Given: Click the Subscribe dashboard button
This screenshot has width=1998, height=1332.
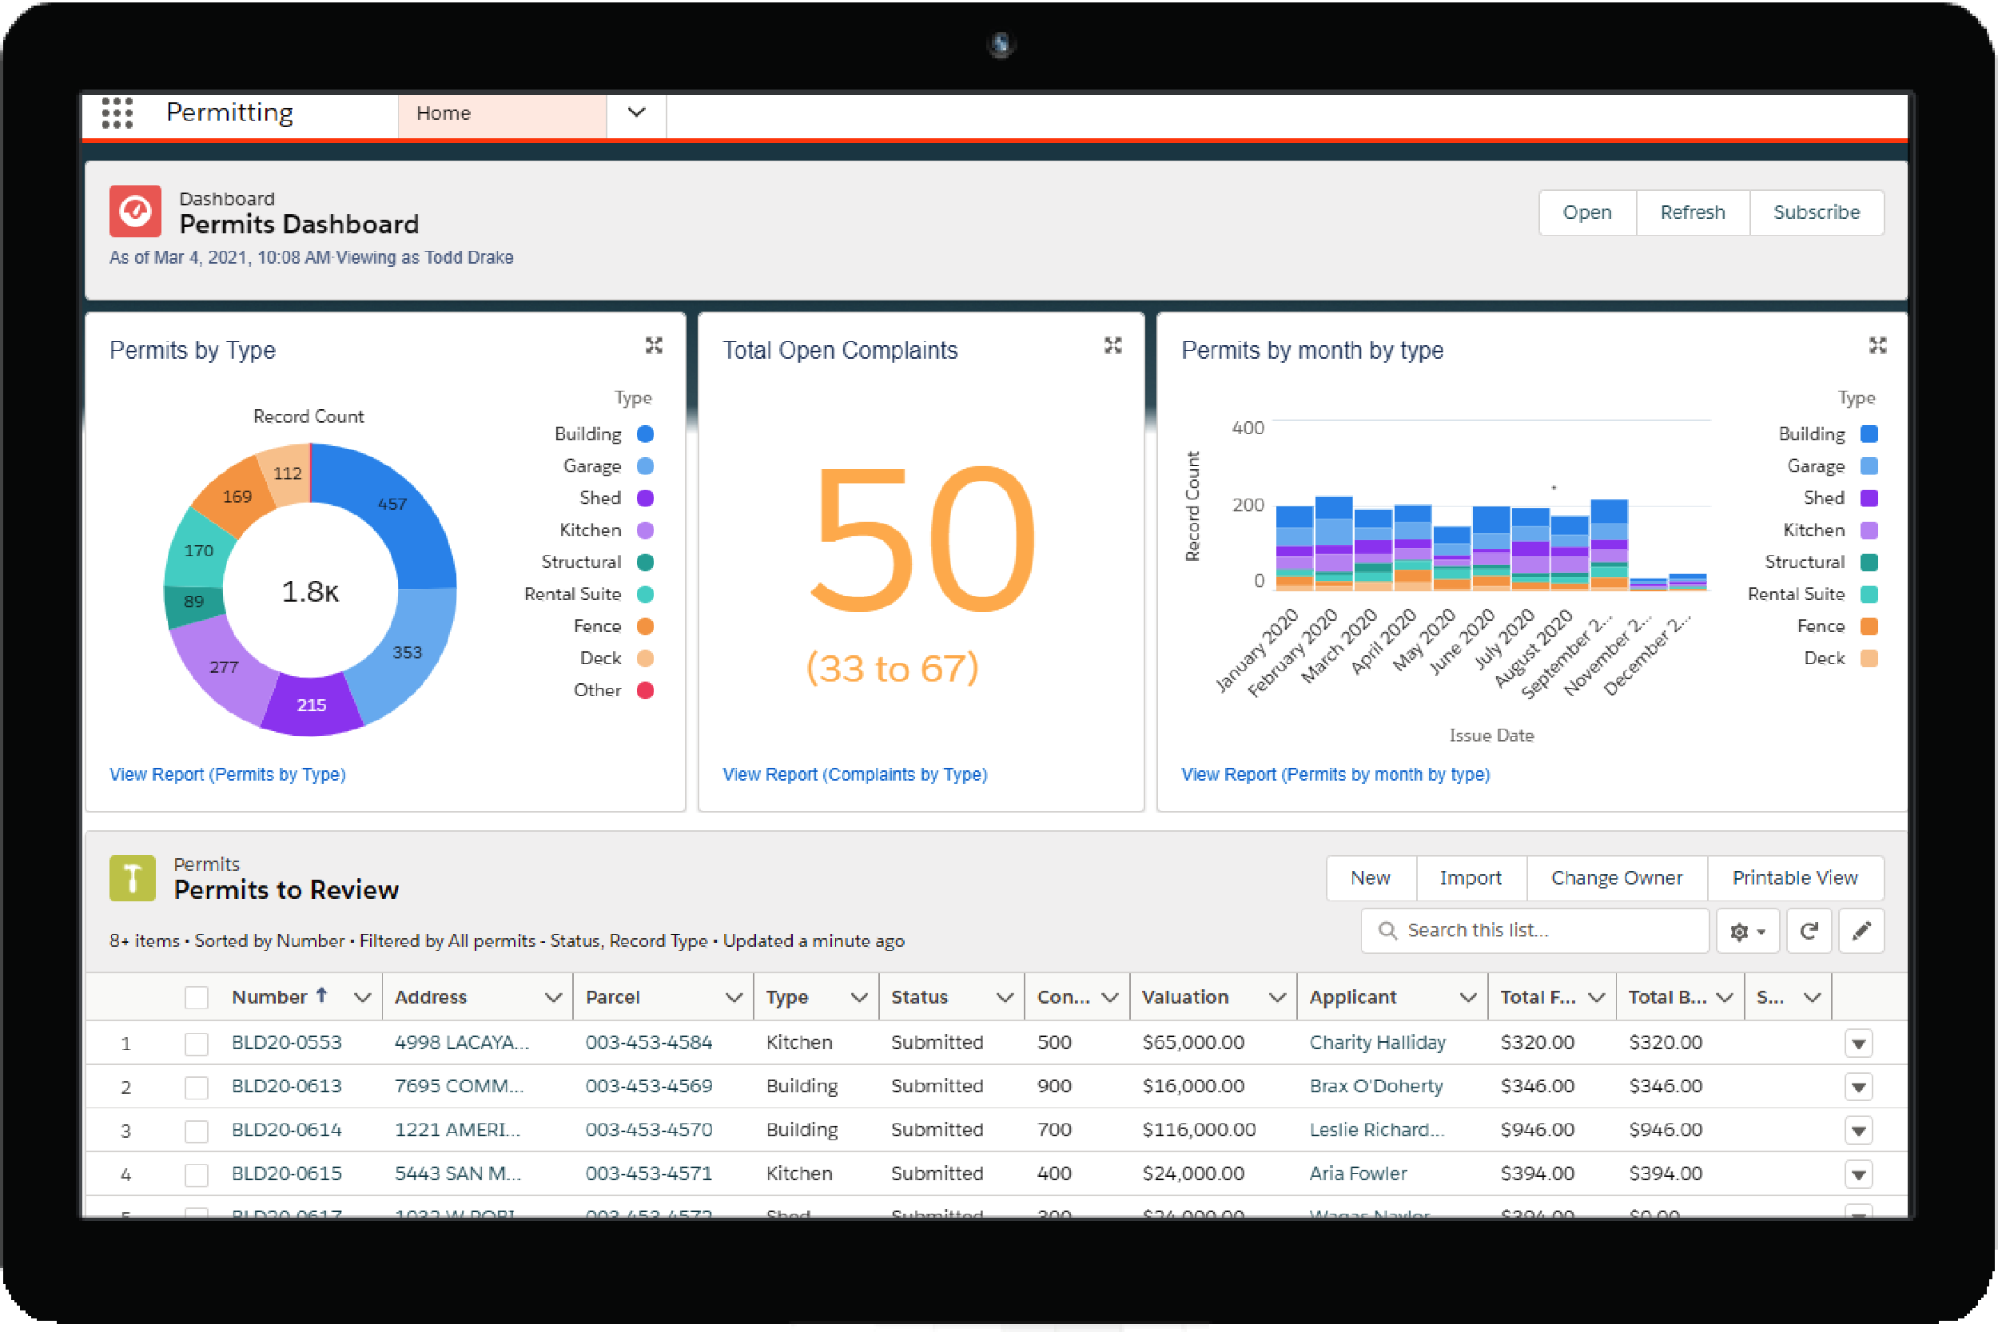Looking at the screenshot, I should tap(1817, 213).
